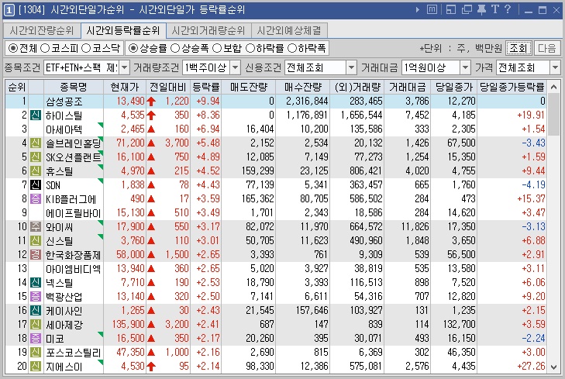
Task: Click the 종목명 column header
Action: coord(74,87)
